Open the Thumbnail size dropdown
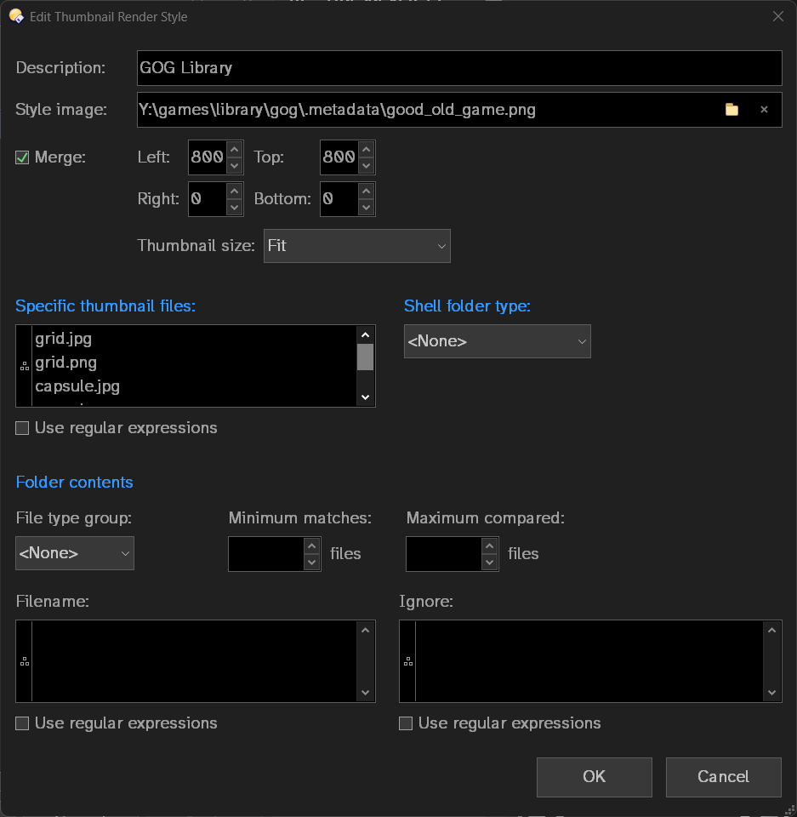 (356, 246)
